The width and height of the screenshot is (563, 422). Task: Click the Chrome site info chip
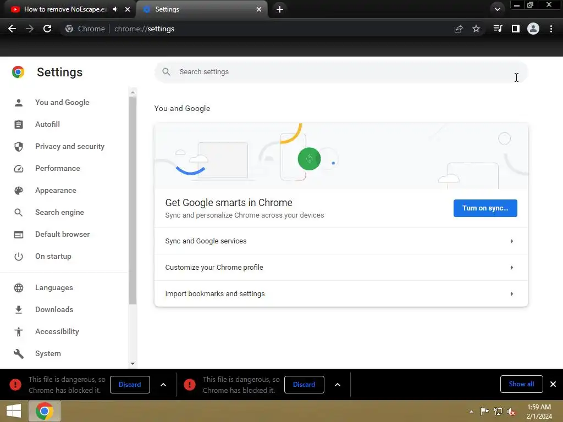pos(86,29)
